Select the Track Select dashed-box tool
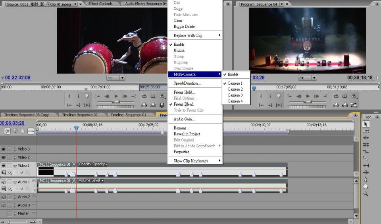Screen dimensions: 381x224 coord(366,131)
